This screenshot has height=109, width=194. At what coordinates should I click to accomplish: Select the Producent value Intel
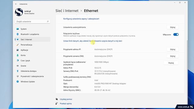click(96, 80)
